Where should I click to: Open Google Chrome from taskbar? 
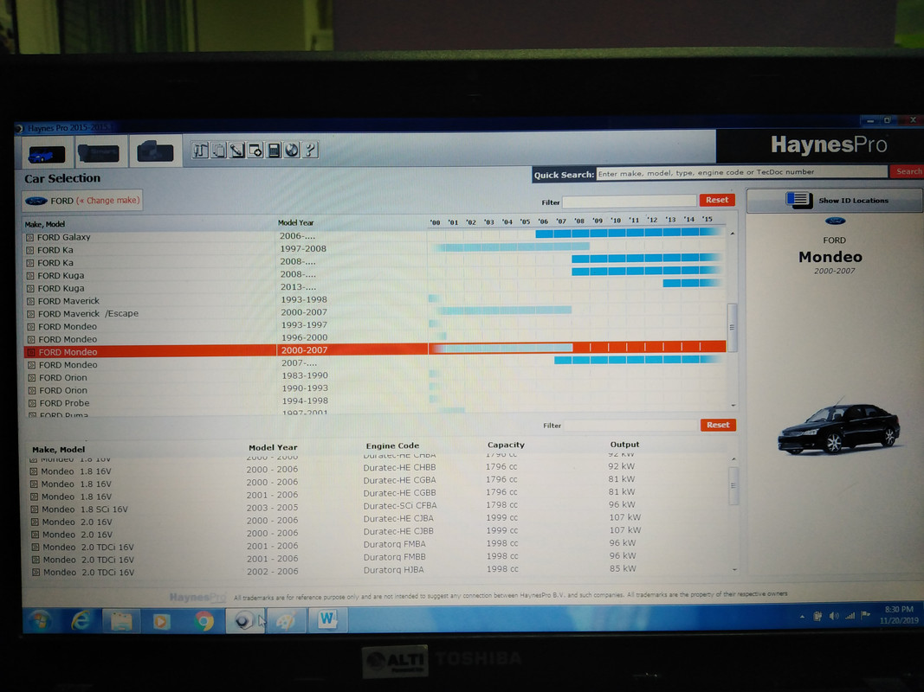[204, 621]
